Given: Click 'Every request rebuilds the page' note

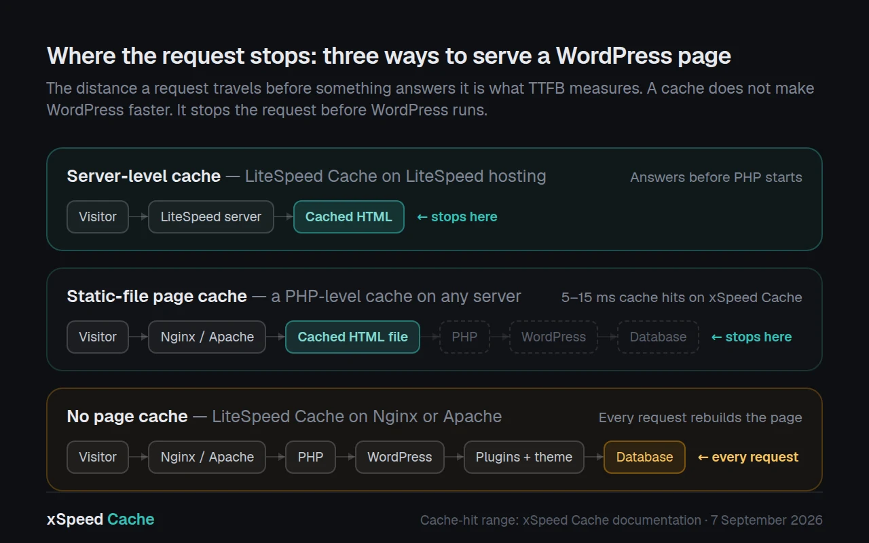Looking at the screenshot, I should 701,417.
